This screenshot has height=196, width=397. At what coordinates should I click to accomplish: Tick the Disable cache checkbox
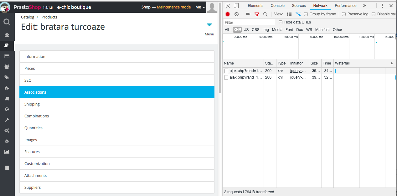pos(374,14)
